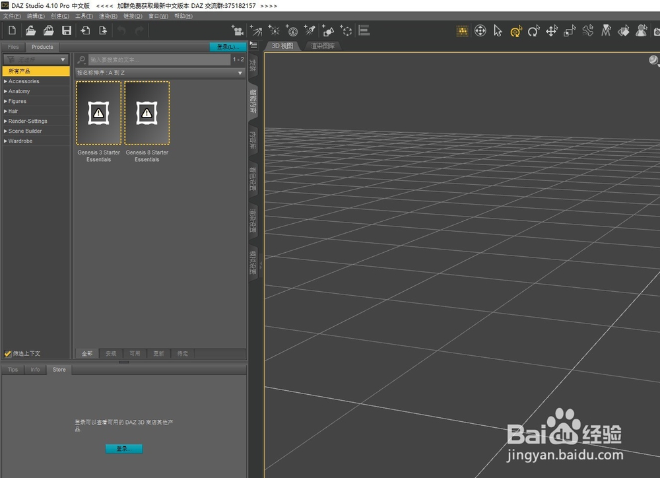The image size is (660, 478).
Task: Click the 全部 filter button
Action: (87, 353)
